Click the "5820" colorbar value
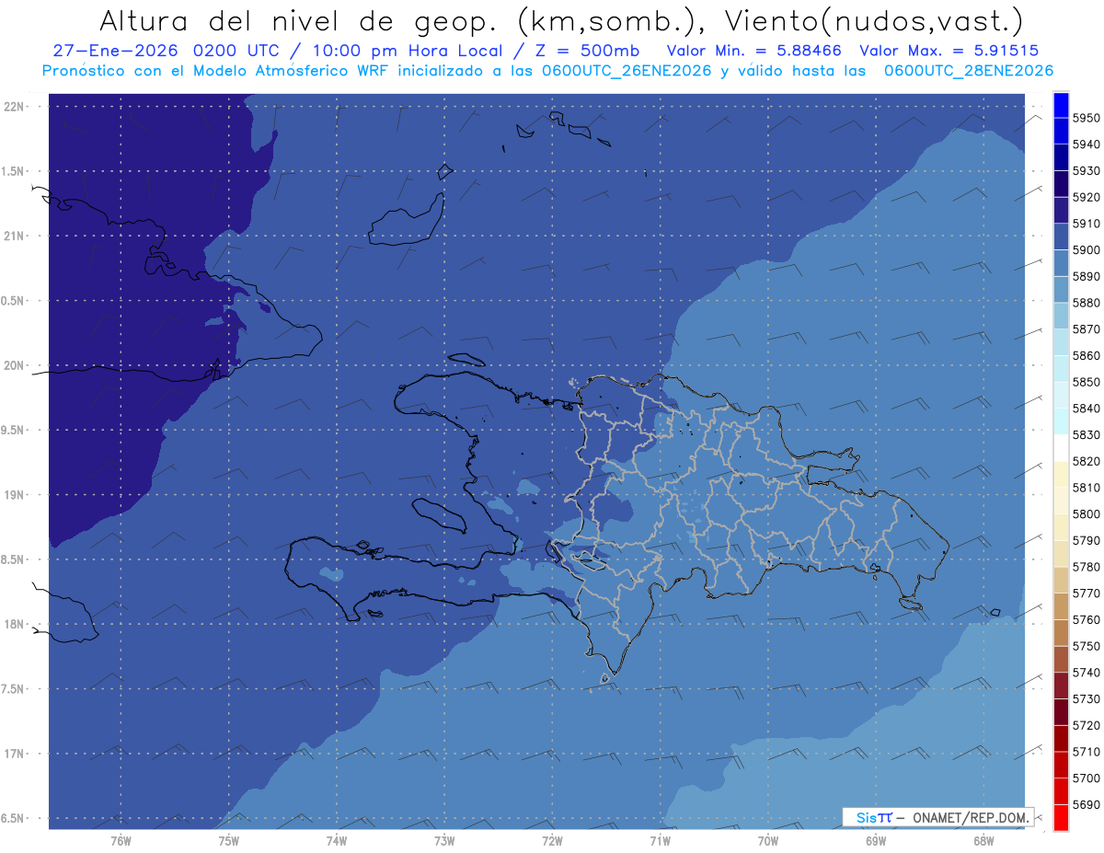Viewport: 1104px width, 853px height. click(x=1087, y=461)
